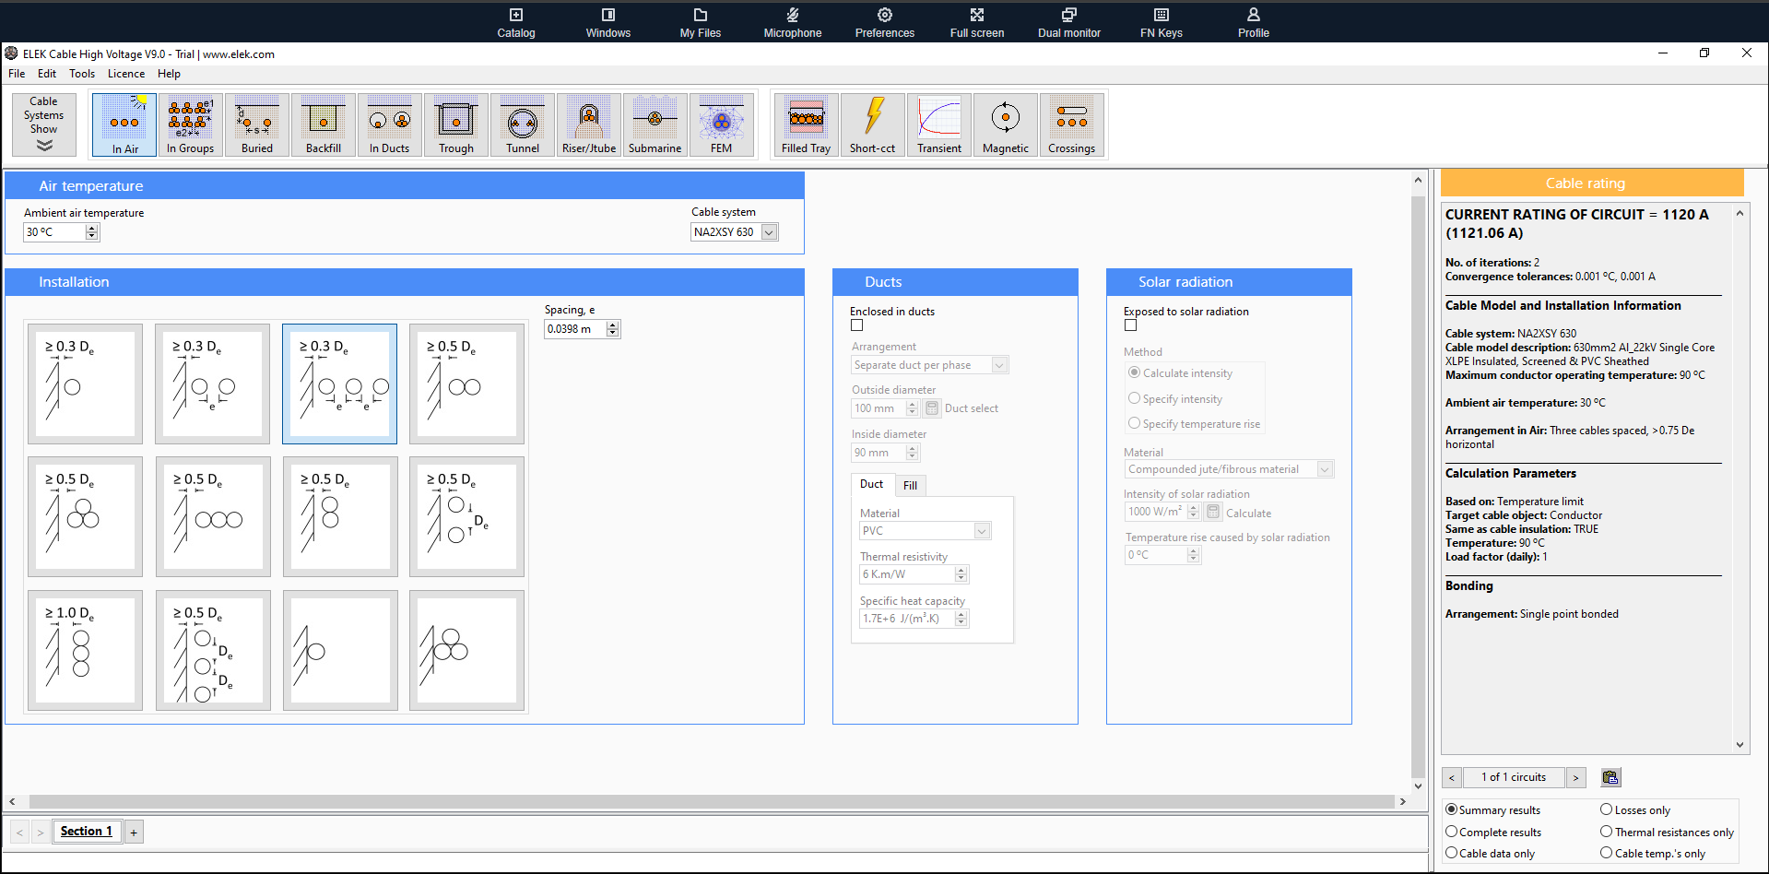Click the Spacing e input field
Image resolution: width=1769 pixels, height=874 pixels.
tap(575, 329)
